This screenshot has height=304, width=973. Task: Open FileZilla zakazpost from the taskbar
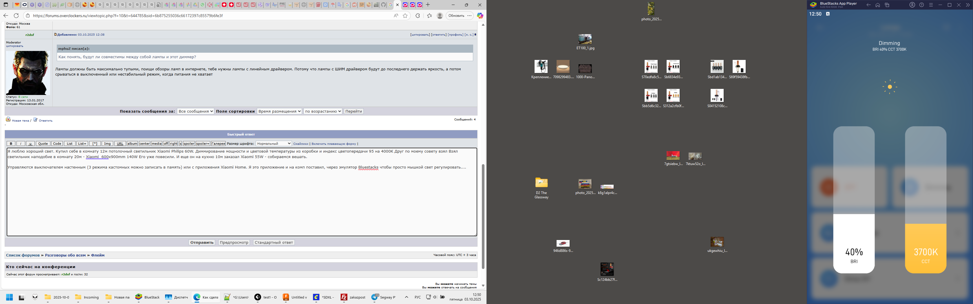tap(353, 297)
